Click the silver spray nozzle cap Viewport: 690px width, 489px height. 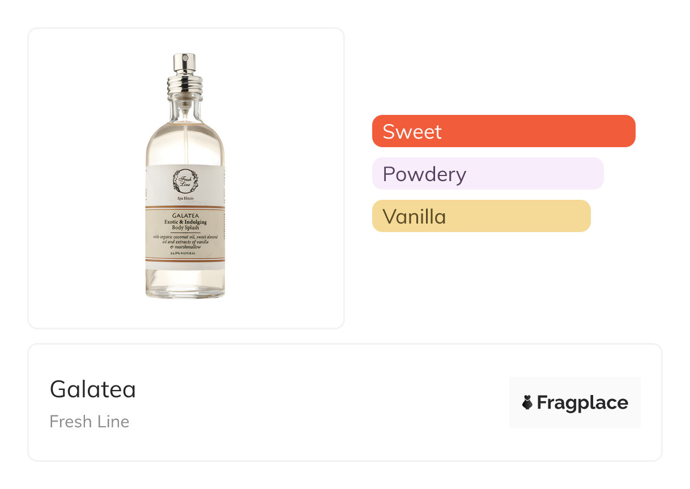(184, 63)
